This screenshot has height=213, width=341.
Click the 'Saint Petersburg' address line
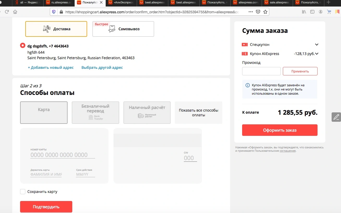(x=81, y=58)
